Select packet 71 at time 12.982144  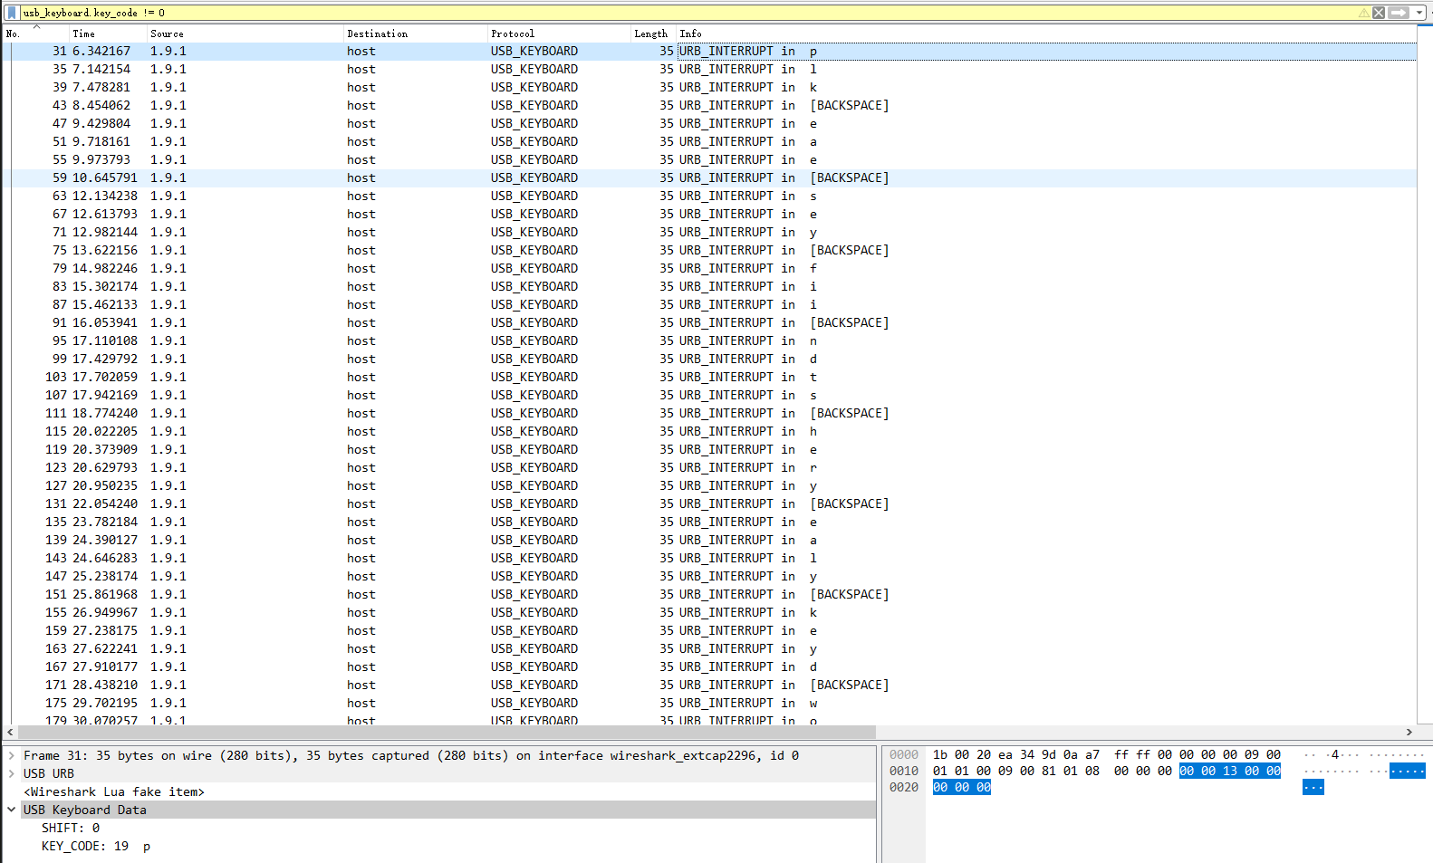tap(710, 232)
